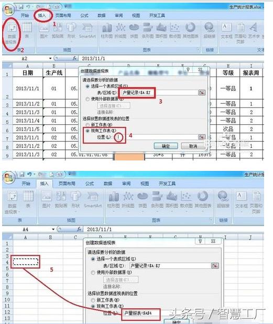
Task: Open Insert tab in upper ribbon
Action: pos(42,15)
